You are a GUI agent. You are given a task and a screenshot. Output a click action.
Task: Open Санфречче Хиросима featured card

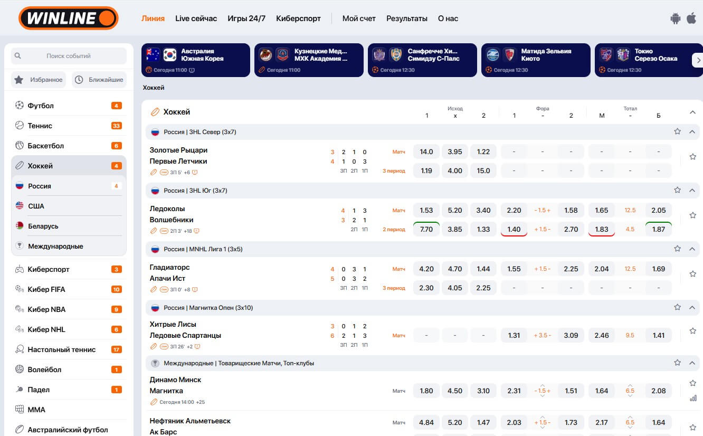(422, 60)
